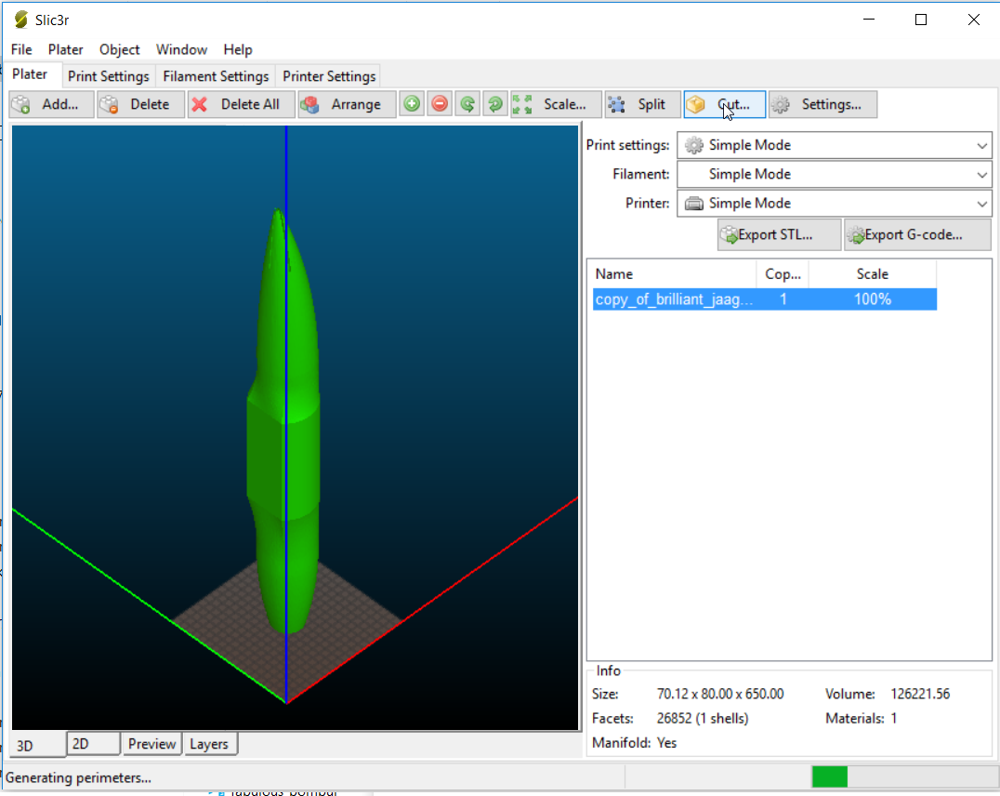Viewport: 1000px width, 796px height.
Task: Switch to the Preview view tab
Action: (x=151, y=744)
